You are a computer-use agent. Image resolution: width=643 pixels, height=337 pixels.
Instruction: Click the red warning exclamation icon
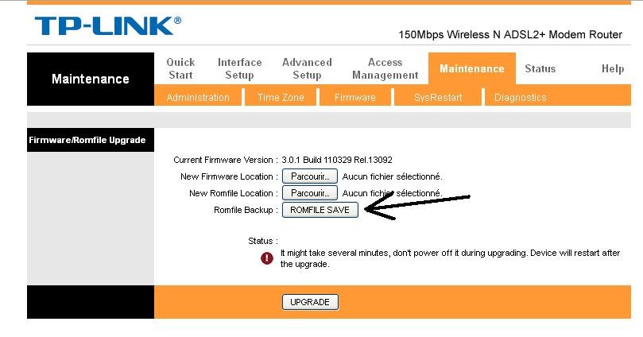[x=267, y=258]
